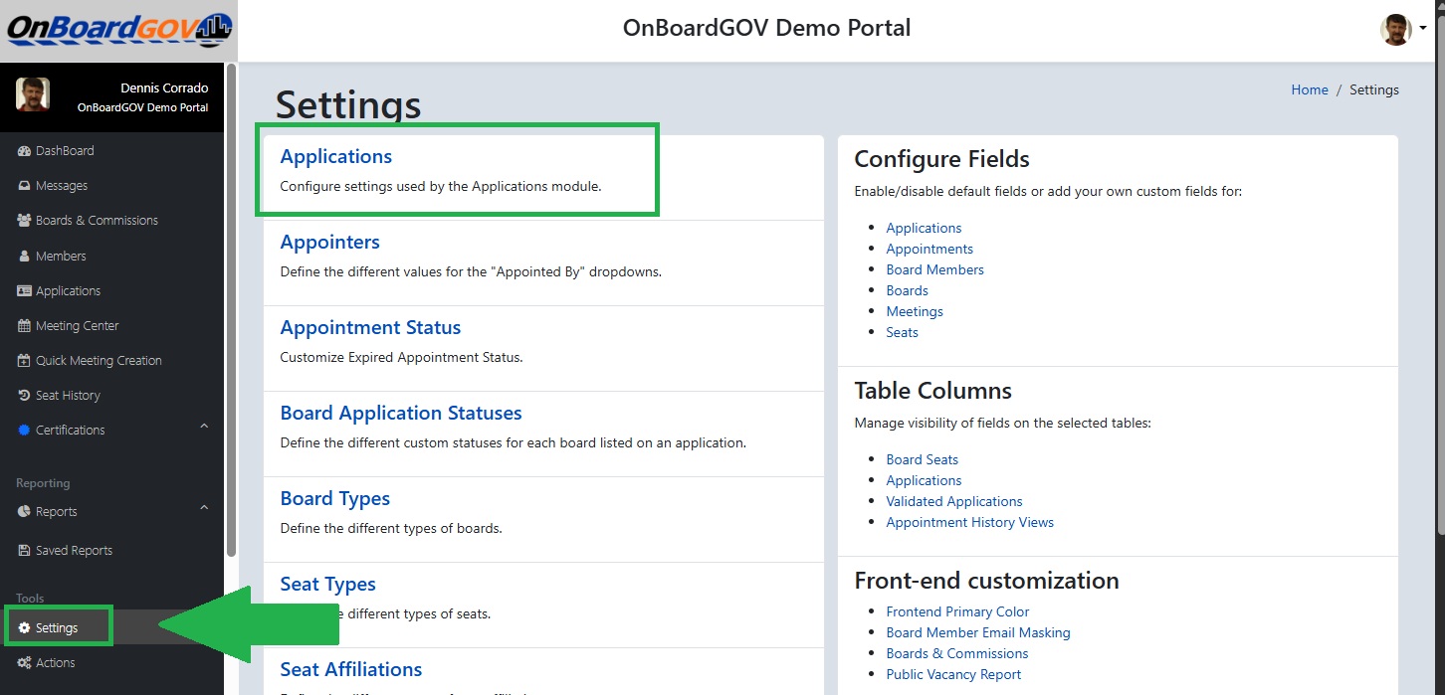Image resolution: width=1445 pixels, height=695 pixels.
Task: Click Applications under Table Columns
Action: point(925,480)
